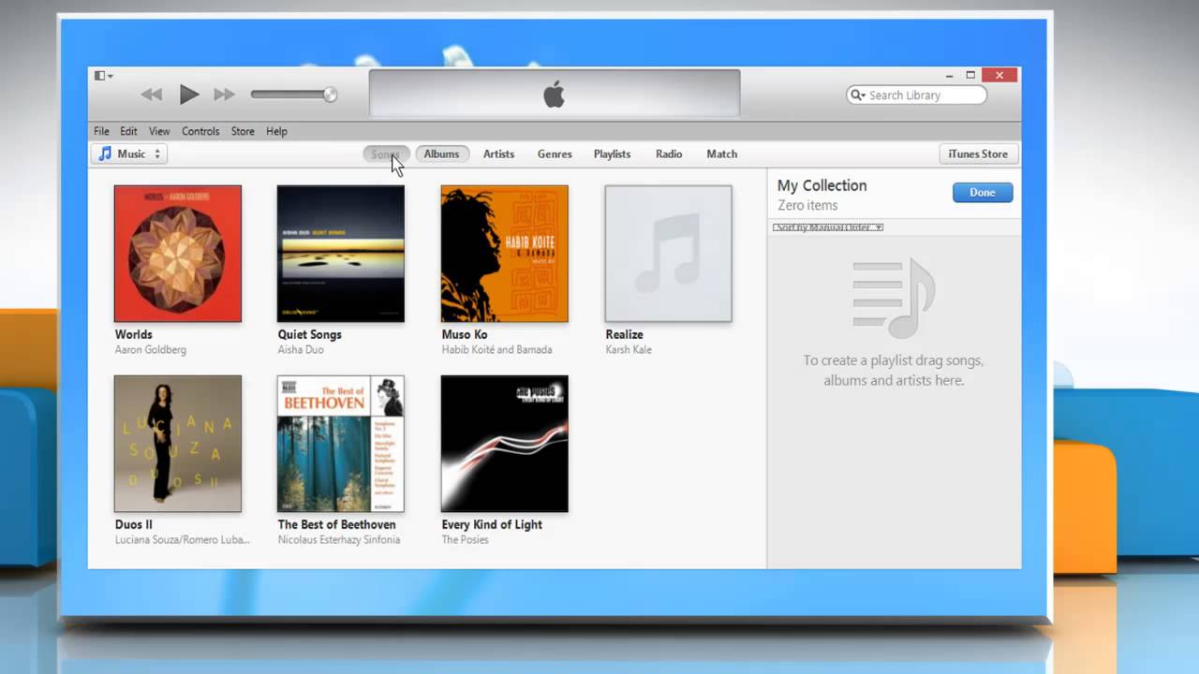Switch to the Genres tab
This screenshot has width=1199, height=674.
tap(555, 154)
